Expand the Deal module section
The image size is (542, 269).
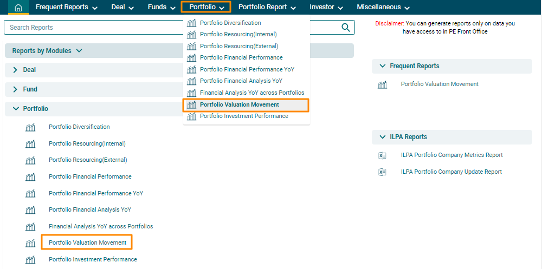(x=15, y=70)
